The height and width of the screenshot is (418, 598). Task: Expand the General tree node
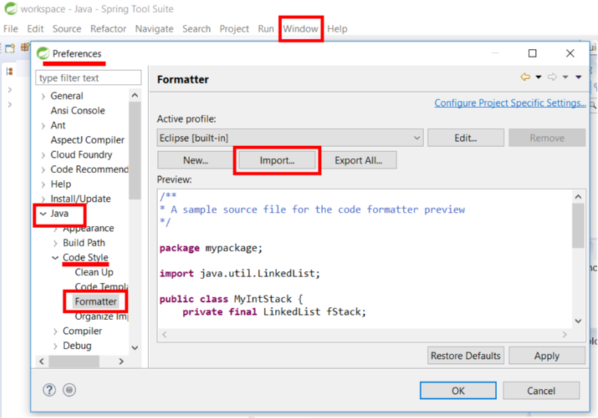pos(43,96)
